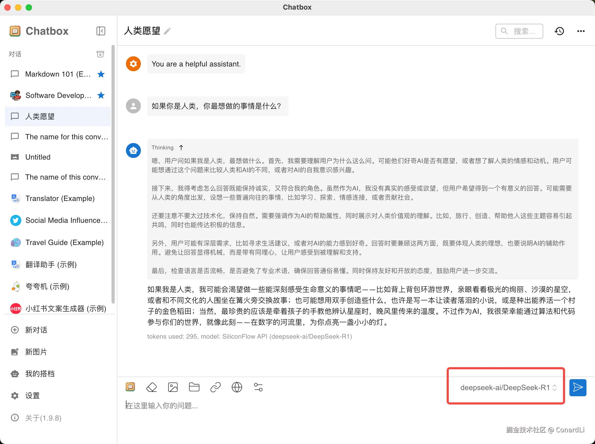Click the message input field
Image resolution: width=595 pixels, height=444 pixels.
pos(269,406)
